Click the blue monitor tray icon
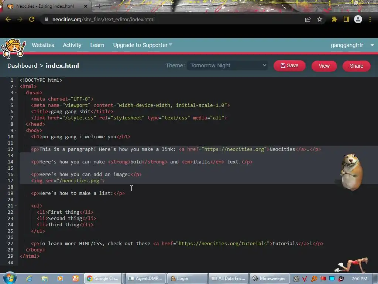This screenshot has width=378, height=284. (332, 279)
